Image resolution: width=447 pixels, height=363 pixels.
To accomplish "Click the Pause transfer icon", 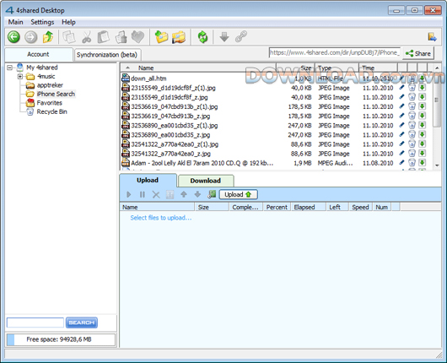I will [143, 195].
